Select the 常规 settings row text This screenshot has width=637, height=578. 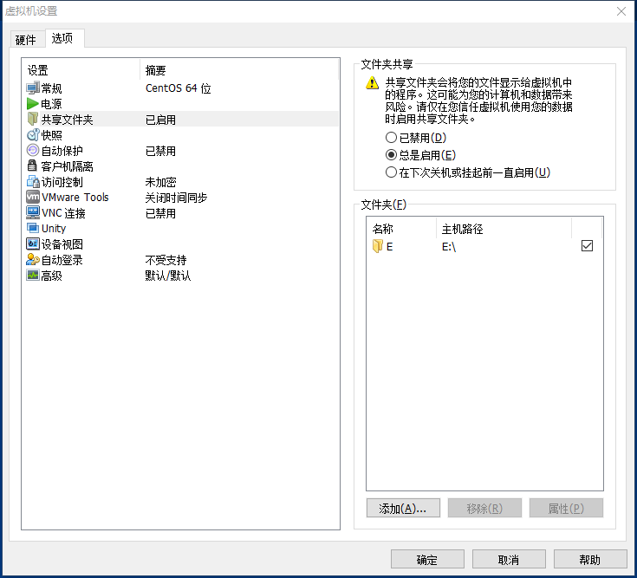coord(52,88)
